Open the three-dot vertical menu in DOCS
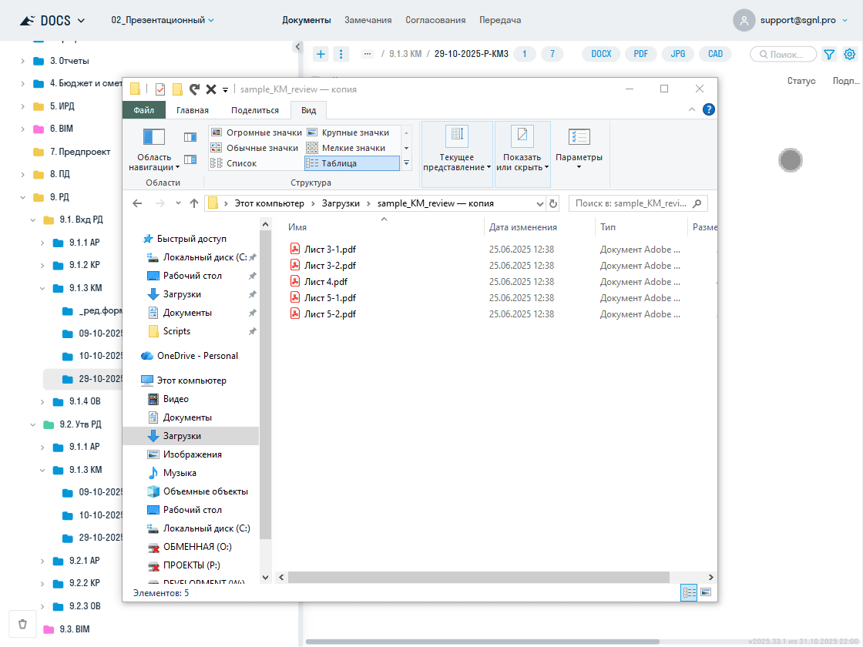 pyautogui.click(x=342, y=54)
